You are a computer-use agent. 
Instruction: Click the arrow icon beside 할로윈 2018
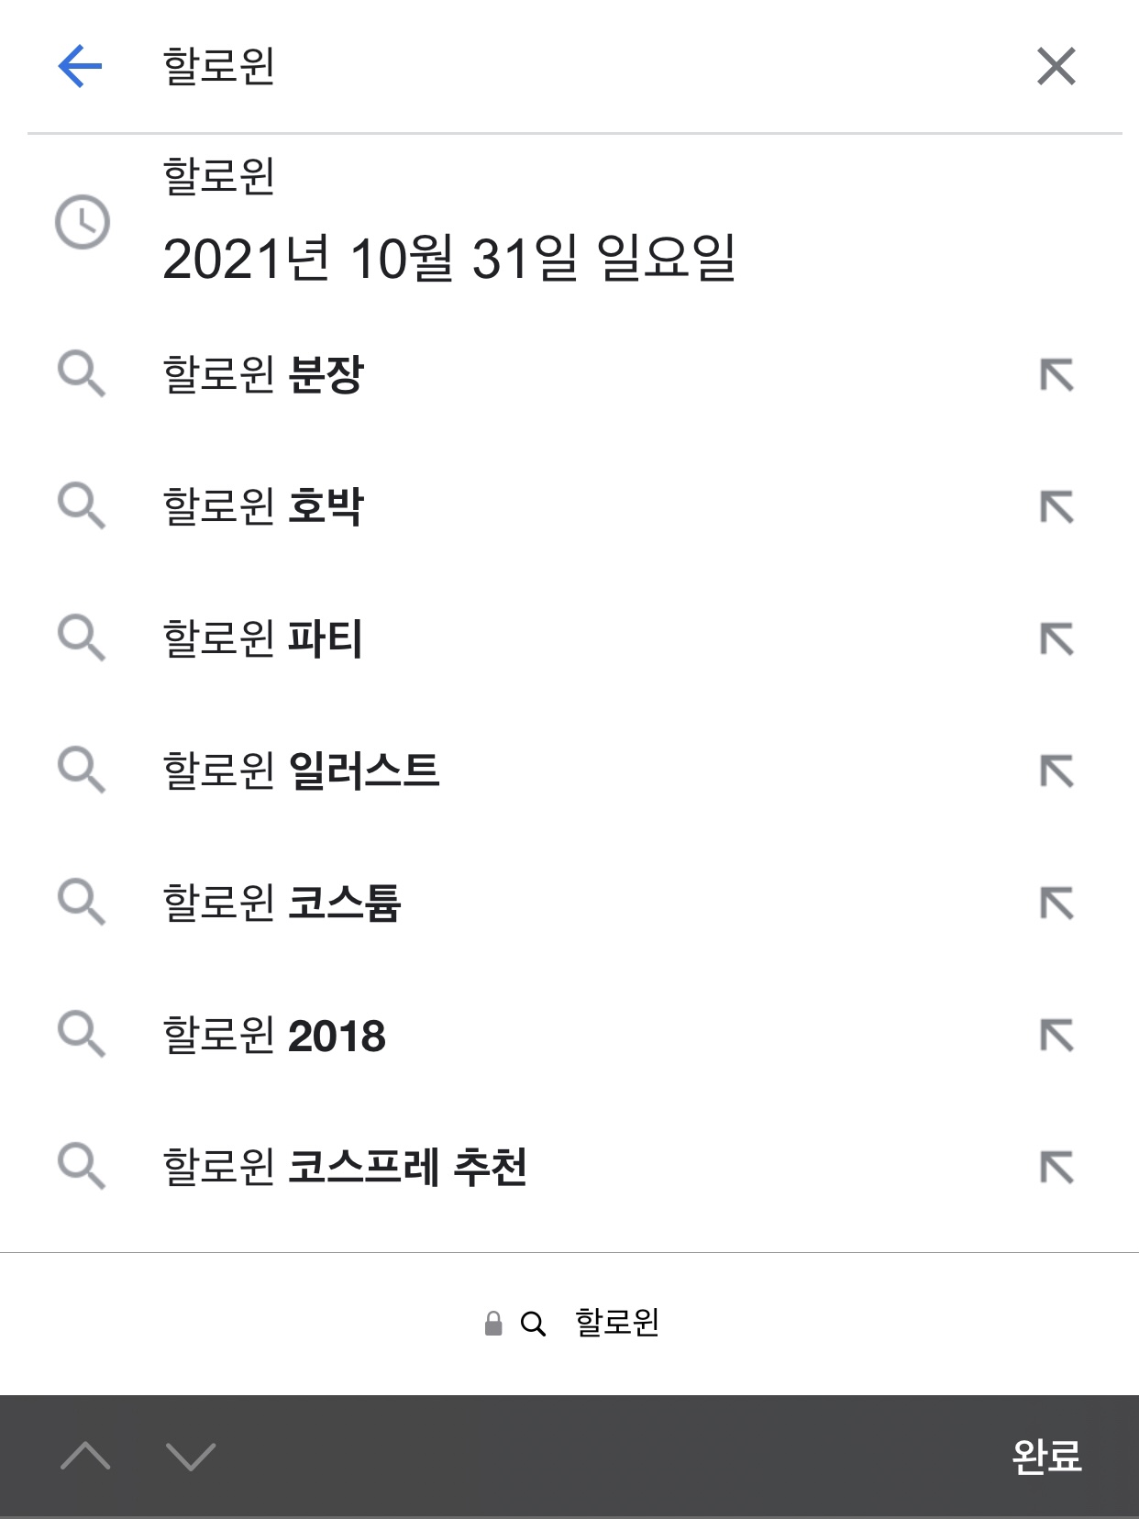1056,1035
